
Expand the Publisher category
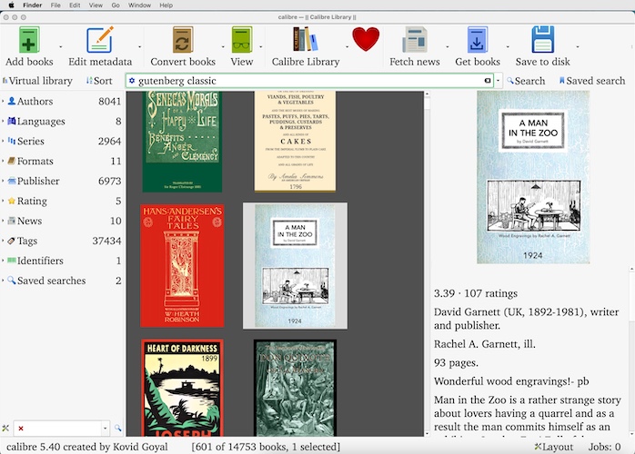(3, 181)
